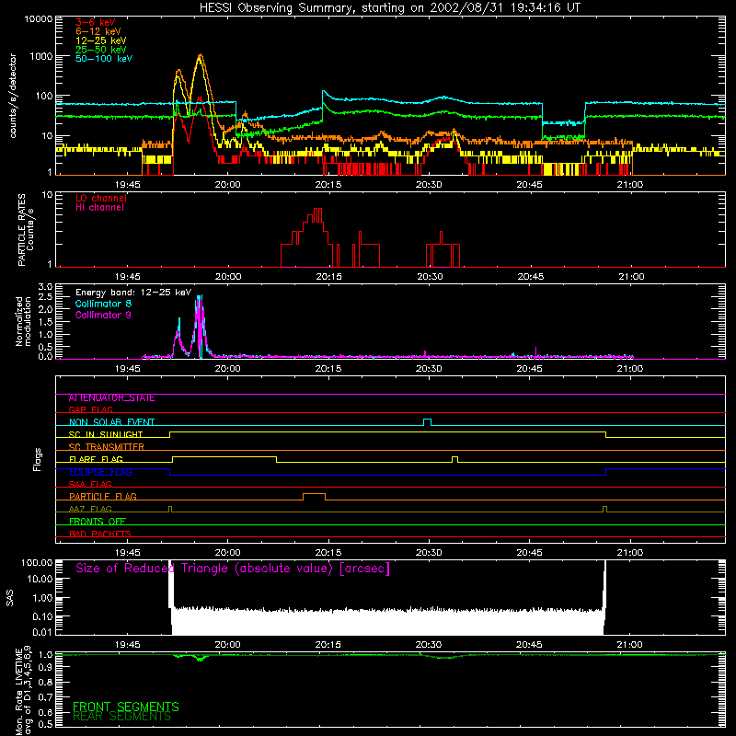Image resolution: width=736 pixels, height=736 pixels.
Task: Select the Collimator 8 legend entry
Action: click(x=103, y=304)
